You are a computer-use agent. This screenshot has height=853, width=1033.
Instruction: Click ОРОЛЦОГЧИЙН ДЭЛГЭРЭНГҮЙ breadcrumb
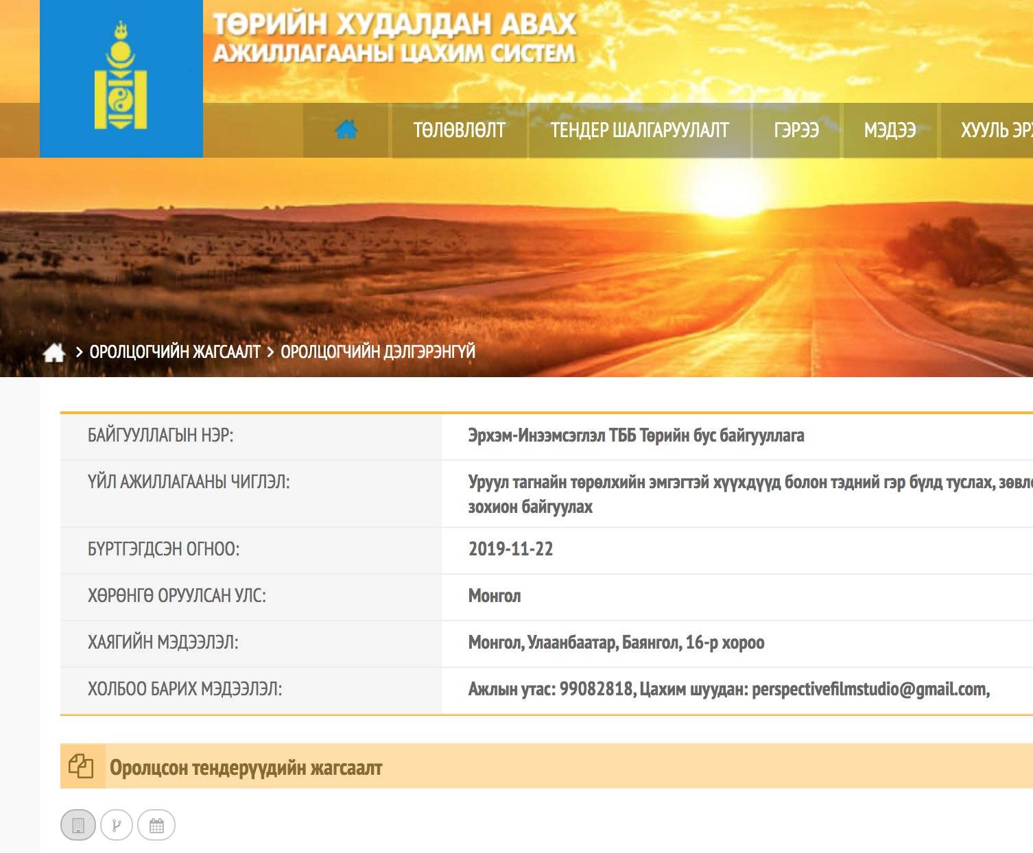pos(378,352)
